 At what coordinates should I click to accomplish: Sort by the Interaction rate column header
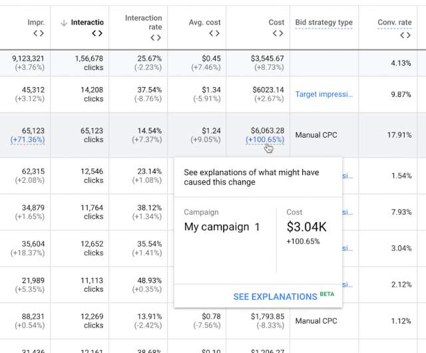143,23
